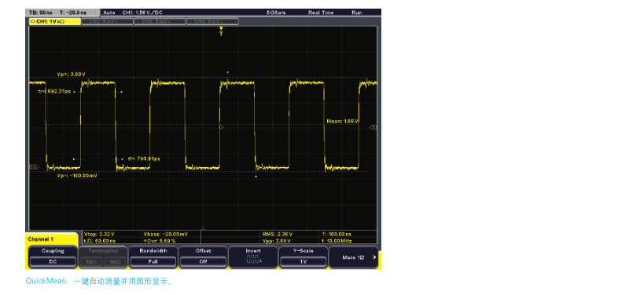Select the CH1 channel tab
This screenshot has width=618, height=295.
pos(55,22)
